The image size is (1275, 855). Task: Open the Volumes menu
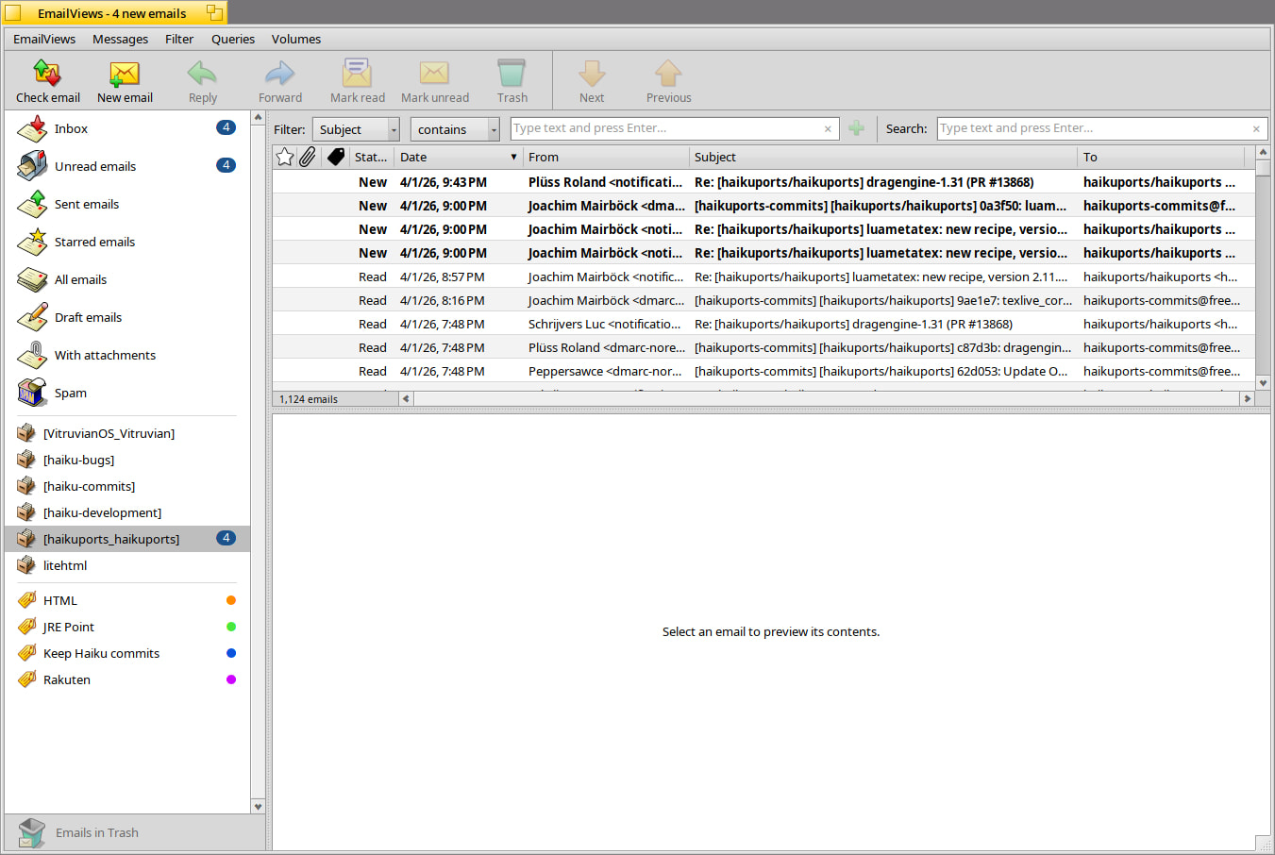(x=295, y=39)
